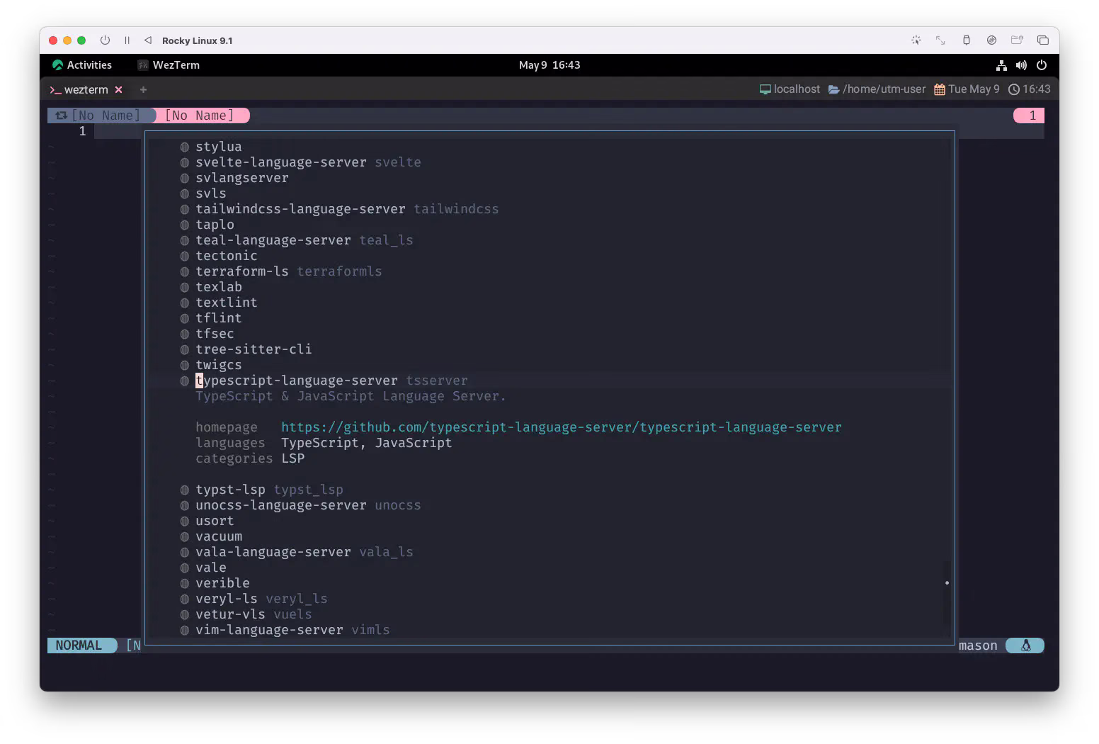
Task: Click the localhost status item
Action: (x=790, y=89)
